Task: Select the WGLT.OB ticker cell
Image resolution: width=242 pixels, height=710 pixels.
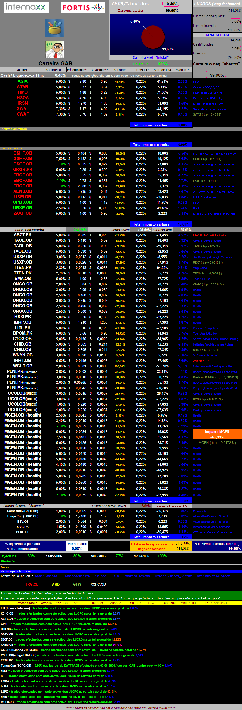Action: click(x=23, y=366)
